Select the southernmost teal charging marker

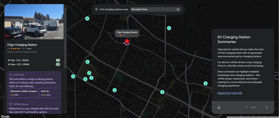tap(162, 92)
